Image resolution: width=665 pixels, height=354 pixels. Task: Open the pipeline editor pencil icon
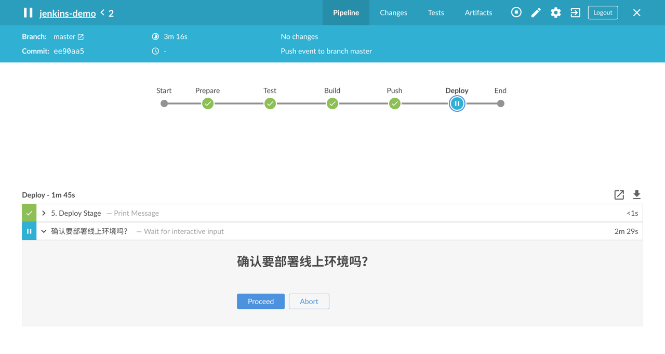pos(536,12)
